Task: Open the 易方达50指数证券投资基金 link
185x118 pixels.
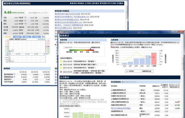Action: coord(121,108)
